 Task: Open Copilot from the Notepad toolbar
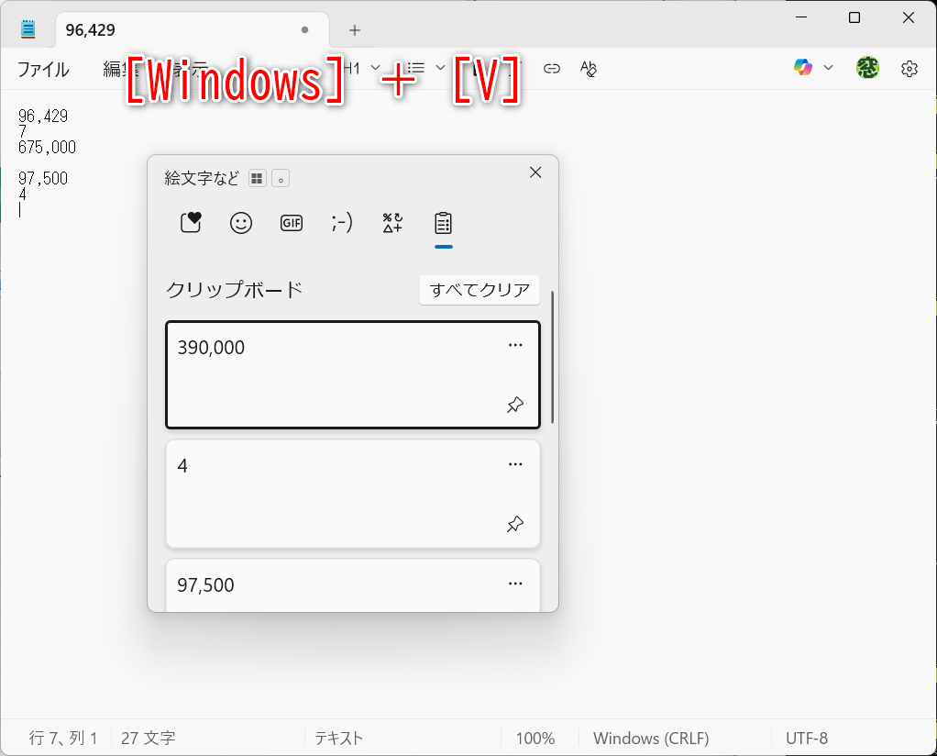[801, 67]
